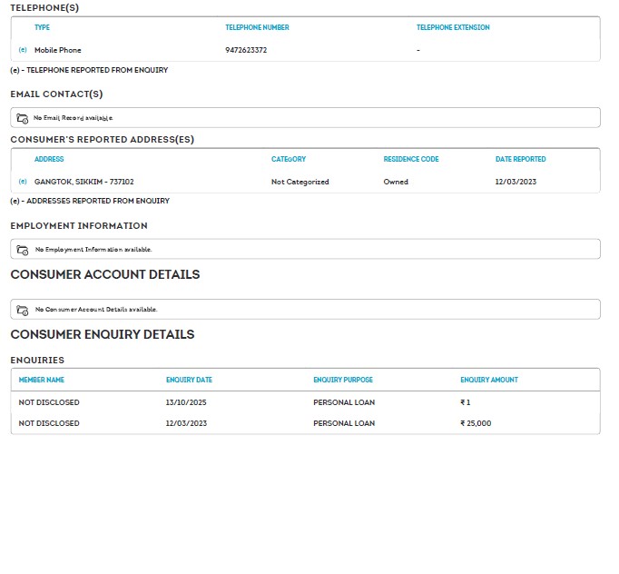Screen dimensions: 619x574
Task: Select the GANGTOK, SIKKIM - 737102 address entry
Action: [84, 182]
